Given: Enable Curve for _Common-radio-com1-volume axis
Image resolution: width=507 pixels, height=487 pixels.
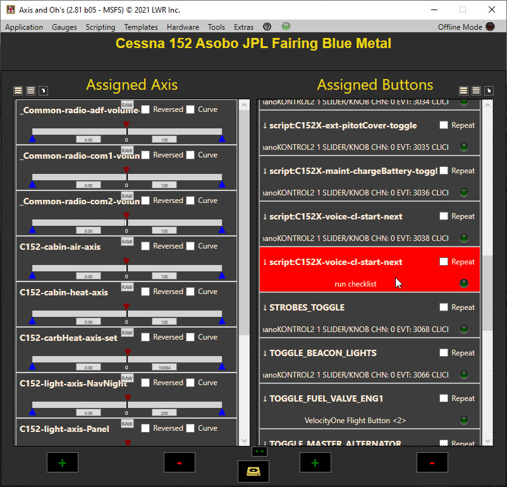Looking at the screenshot, I should (190, 155).
